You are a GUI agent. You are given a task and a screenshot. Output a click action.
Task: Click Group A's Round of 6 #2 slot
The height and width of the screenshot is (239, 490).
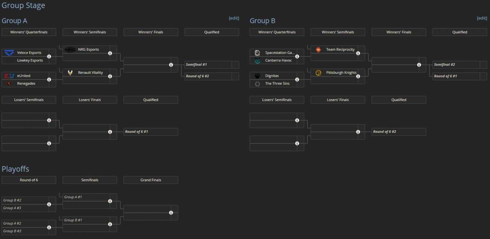212,76
